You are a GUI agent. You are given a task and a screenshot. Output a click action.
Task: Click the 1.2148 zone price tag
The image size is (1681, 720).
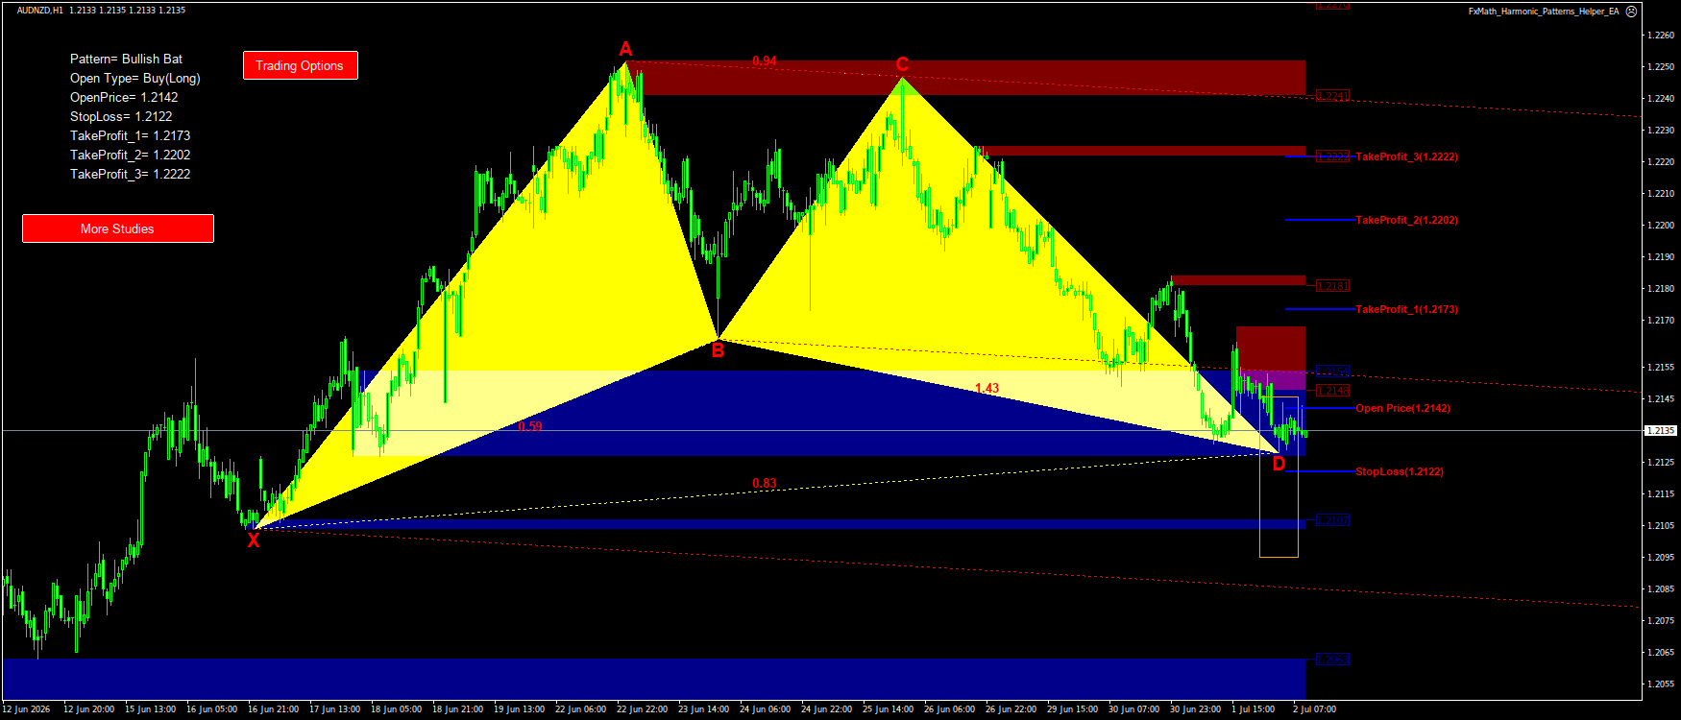1332,391
